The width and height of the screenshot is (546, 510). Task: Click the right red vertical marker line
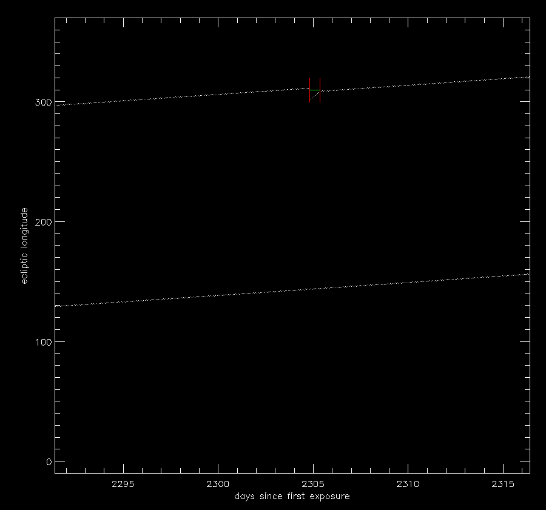(320, 90)
